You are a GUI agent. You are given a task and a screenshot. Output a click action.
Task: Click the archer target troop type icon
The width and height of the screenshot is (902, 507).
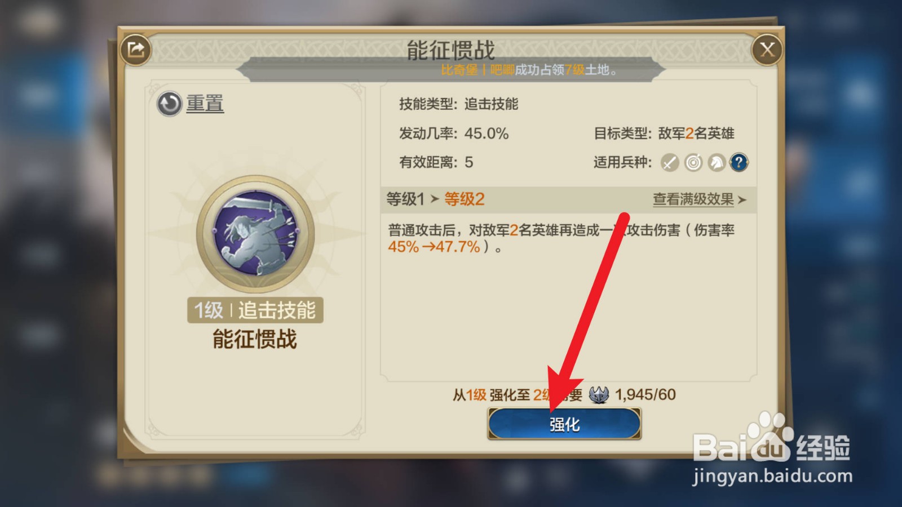pyautogui.click(x=693, y=163)
